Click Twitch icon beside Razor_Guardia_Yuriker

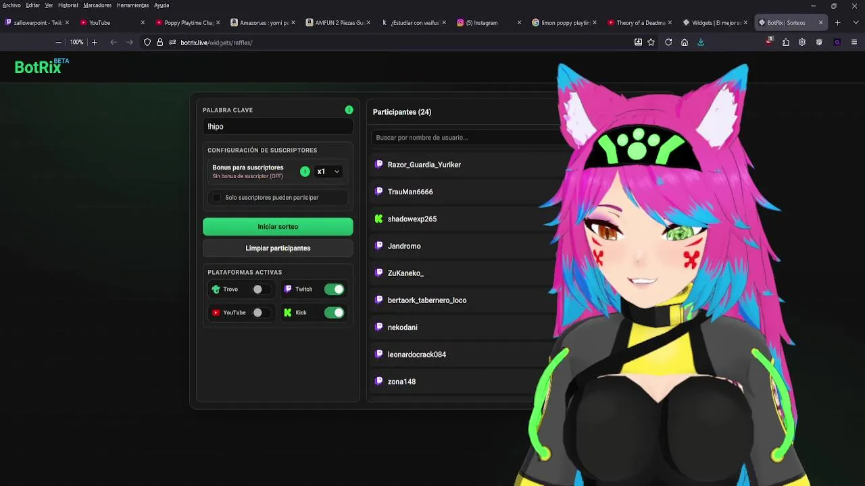tap(379, 165)
